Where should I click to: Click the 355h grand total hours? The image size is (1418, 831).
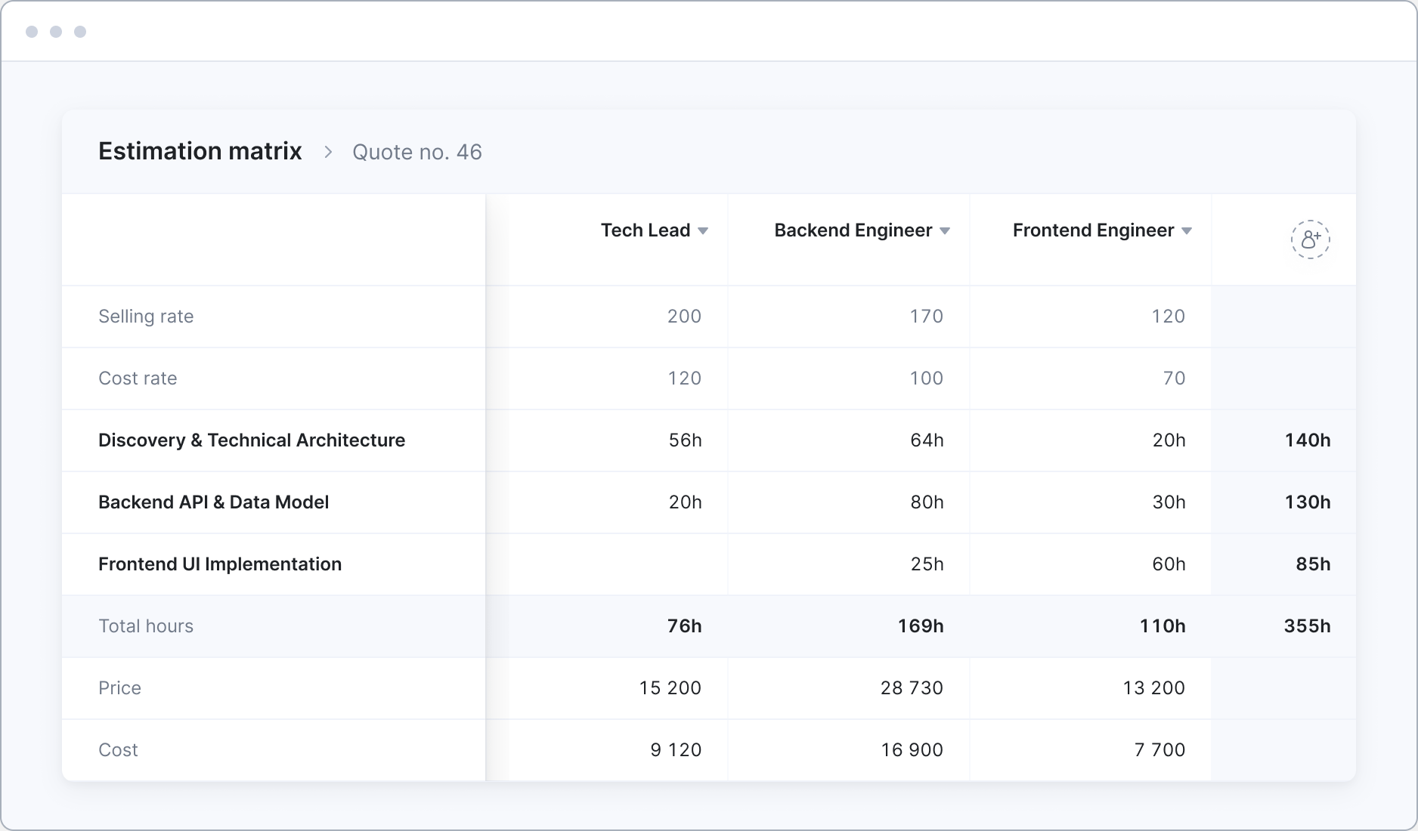pyautogui.click(x=1307, y=626)
